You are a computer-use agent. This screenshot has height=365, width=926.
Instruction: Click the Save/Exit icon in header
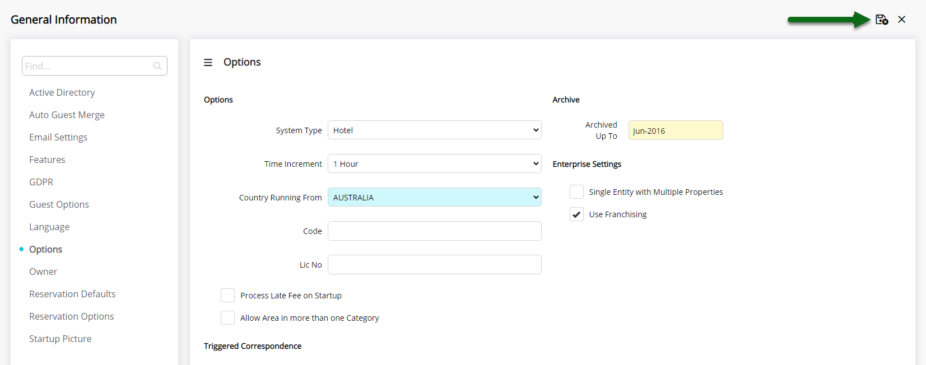pyautogui.click(x=882, y=20)
